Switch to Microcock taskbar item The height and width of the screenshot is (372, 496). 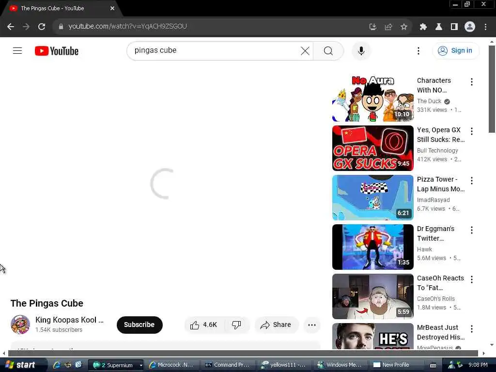tap(171, 365)
